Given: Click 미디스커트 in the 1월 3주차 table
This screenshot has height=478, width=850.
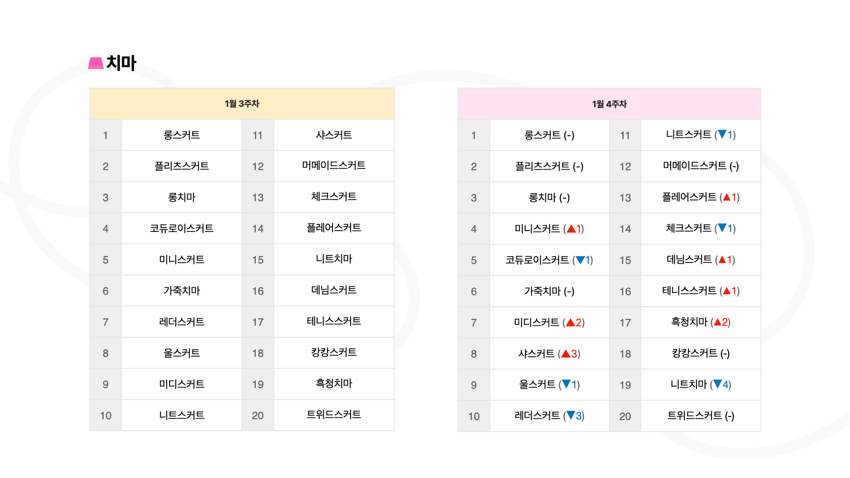Looking at the screenshot, I should point(182,384).
